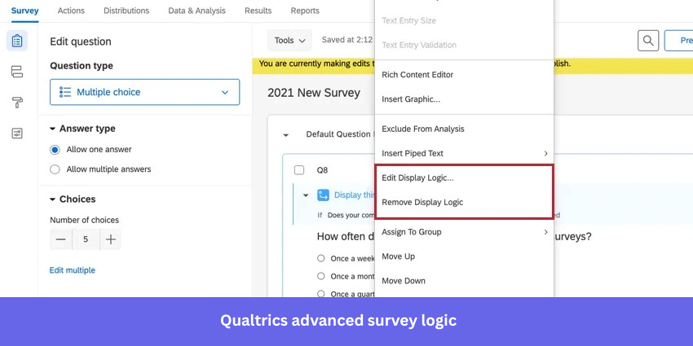
Task: Switch to the Reports tab
Action: point(305,11)
